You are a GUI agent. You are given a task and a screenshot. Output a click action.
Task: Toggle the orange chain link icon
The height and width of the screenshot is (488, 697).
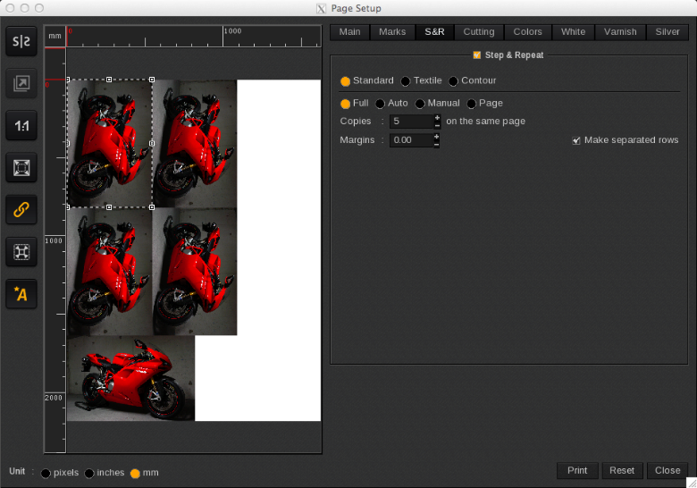(21, 210)
